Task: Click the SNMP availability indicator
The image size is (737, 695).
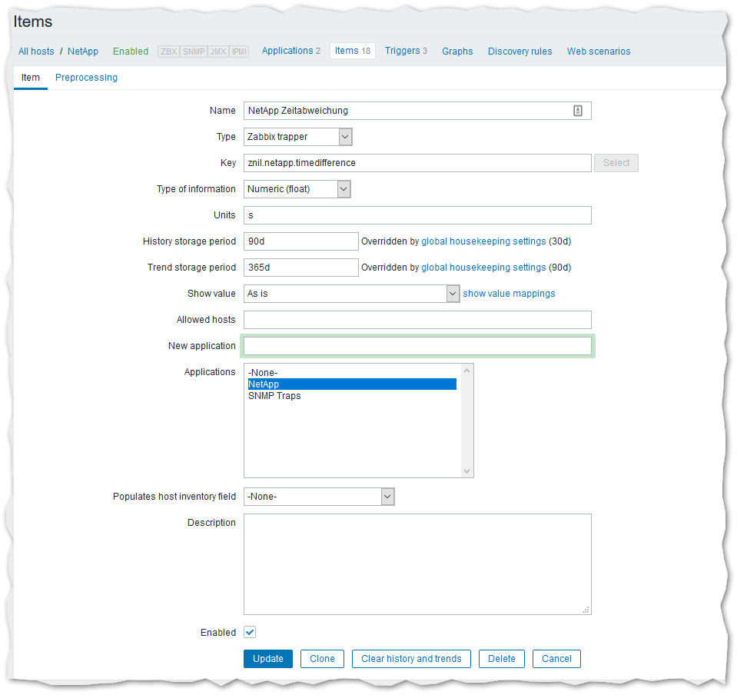Action: coord(194,52)
